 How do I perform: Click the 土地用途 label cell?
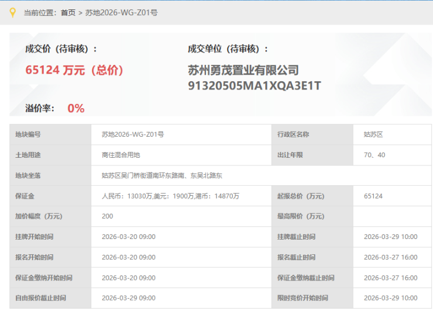(x=50, y=155)
